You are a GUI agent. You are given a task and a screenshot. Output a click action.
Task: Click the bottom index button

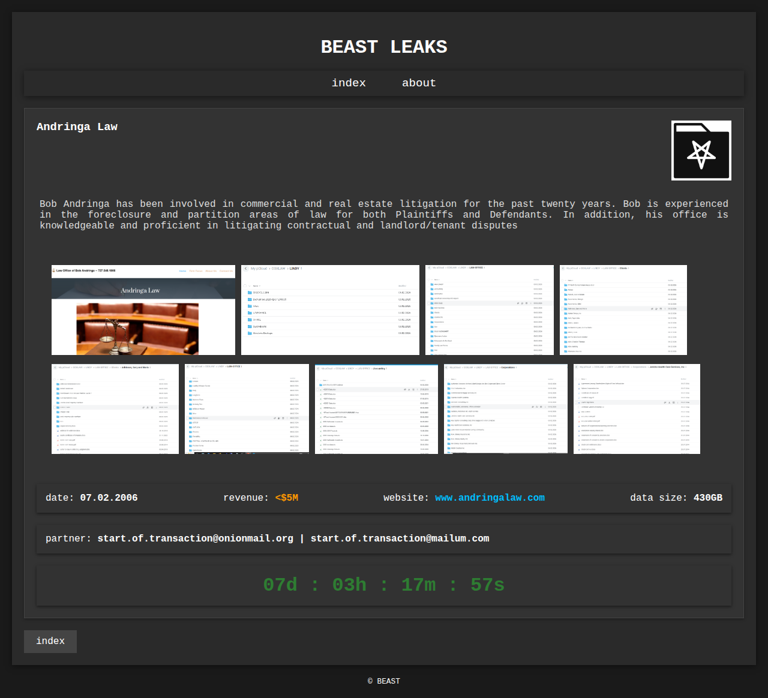[50, 641]
